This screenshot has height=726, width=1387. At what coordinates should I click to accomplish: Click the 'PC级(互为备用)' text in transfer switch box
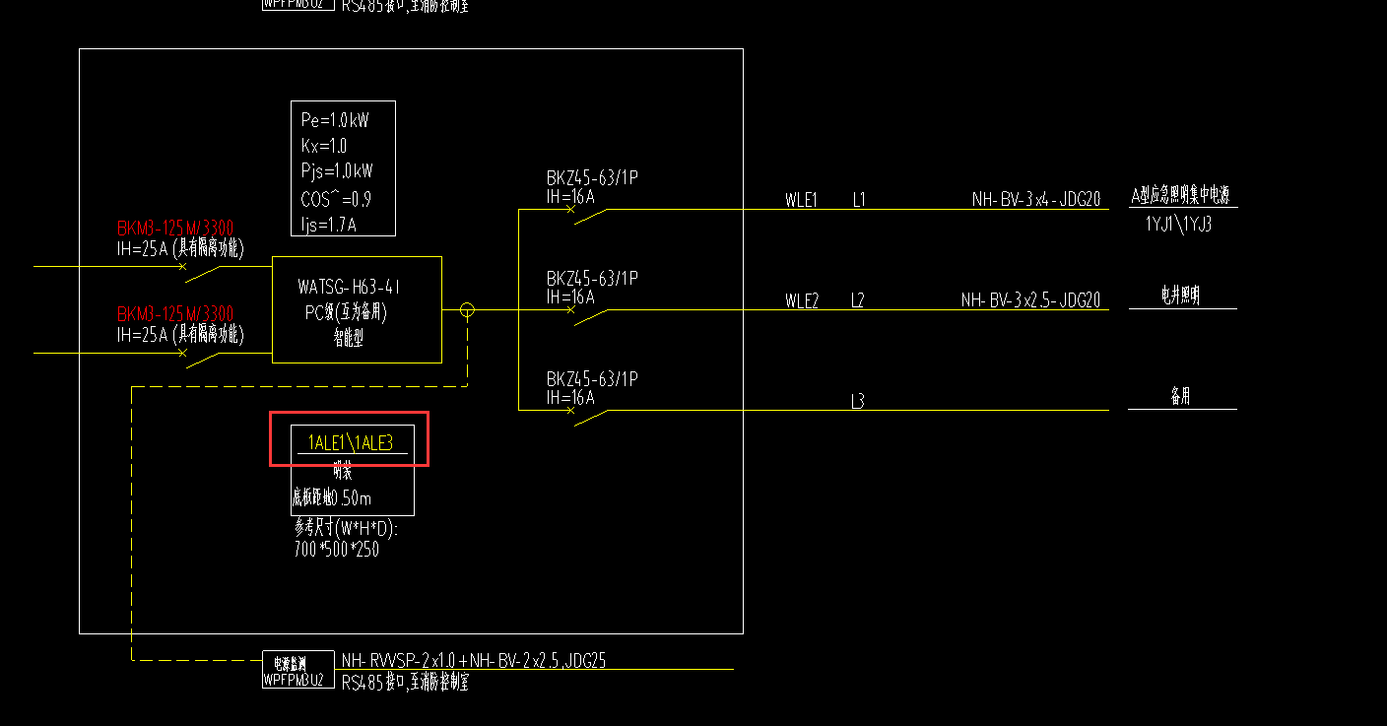[347, 312]
